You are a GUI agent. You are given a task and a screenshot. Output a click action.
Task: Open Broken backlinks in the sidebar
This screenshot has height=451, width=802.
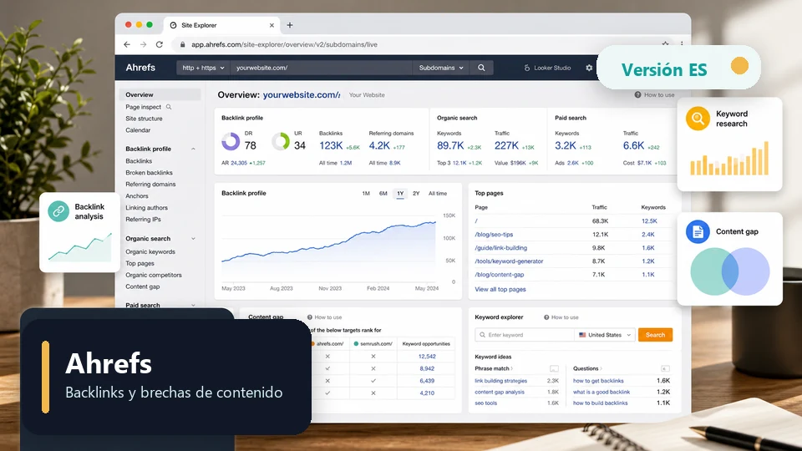click(x=149, y=173)
